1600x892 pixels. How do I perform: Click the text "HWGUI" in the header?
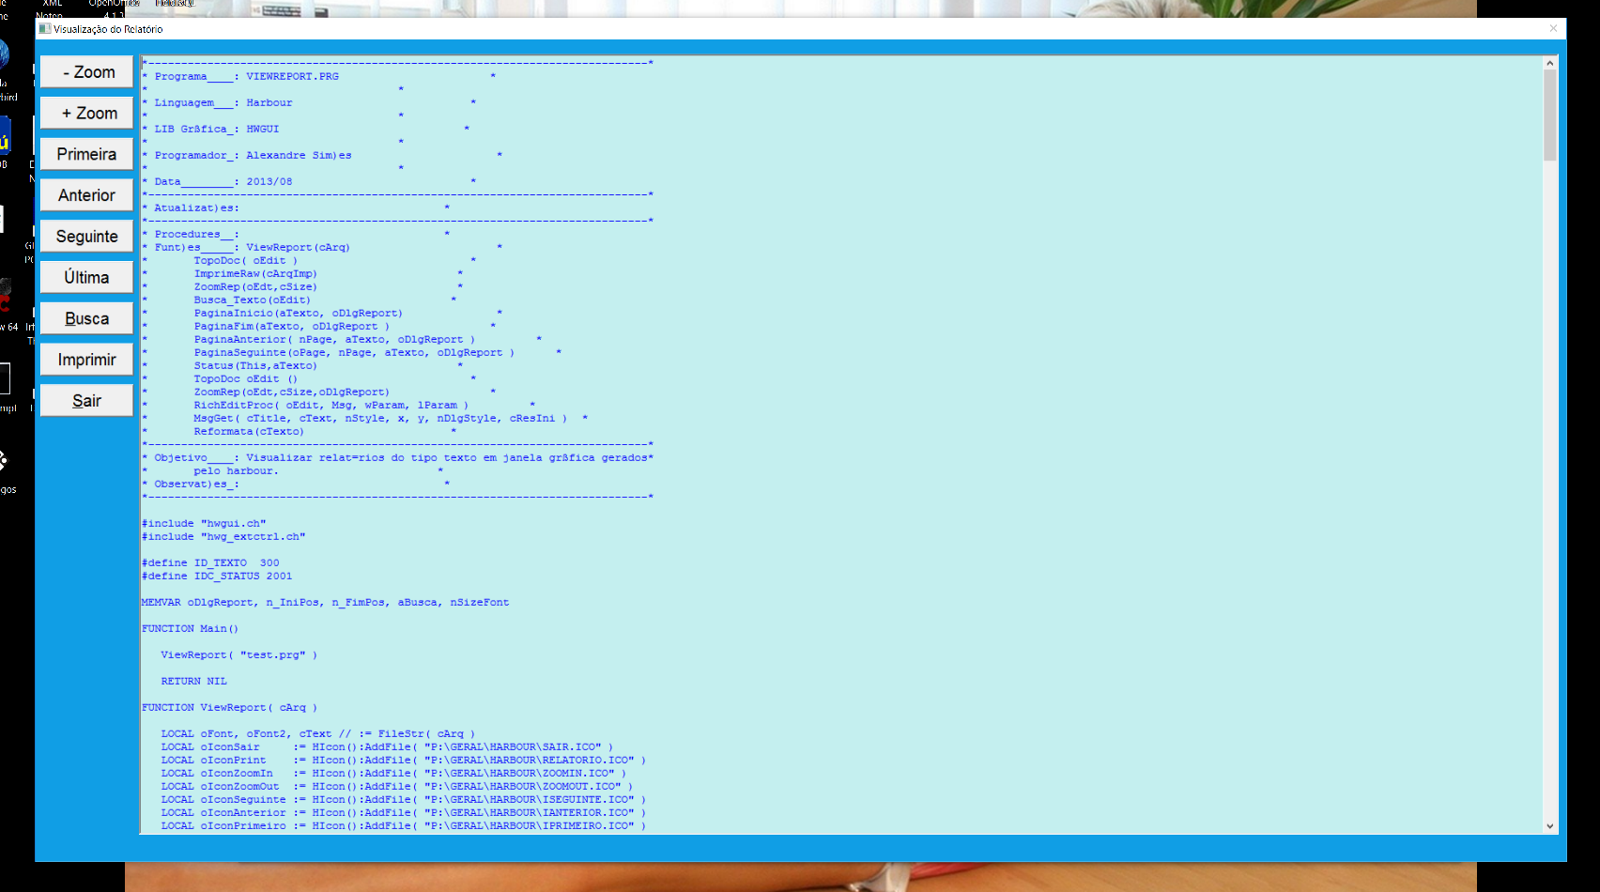[263, 130]
